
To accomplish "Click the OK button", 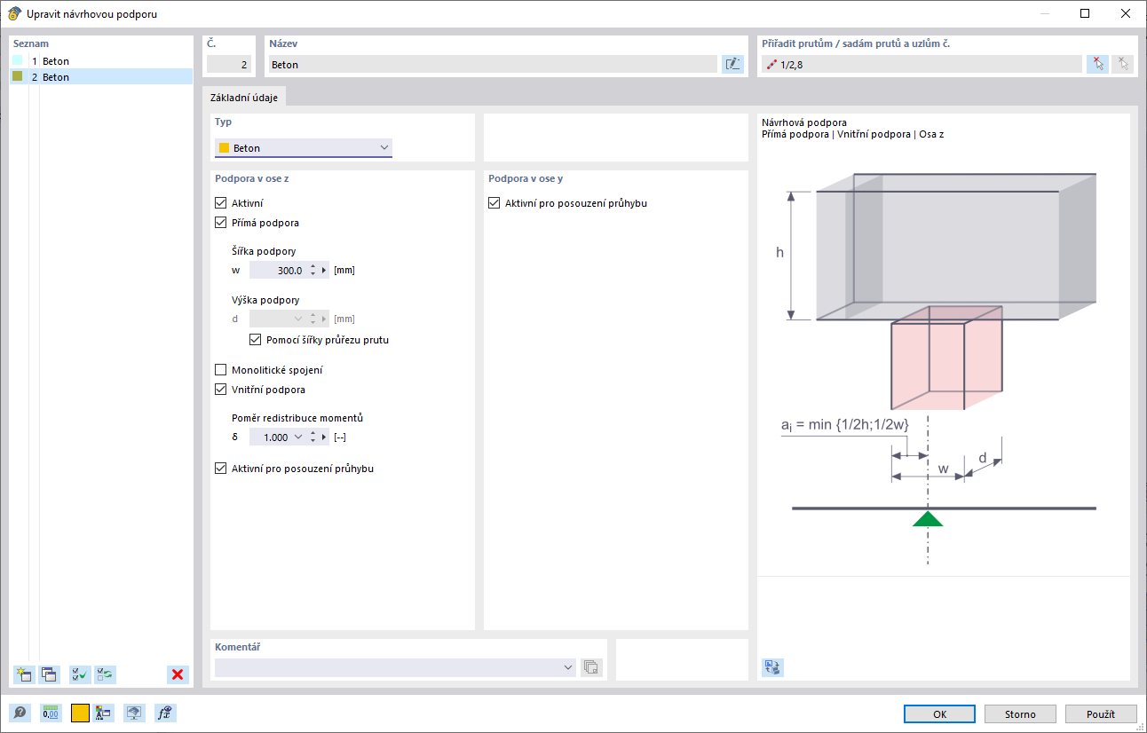I will click(940, 713).
